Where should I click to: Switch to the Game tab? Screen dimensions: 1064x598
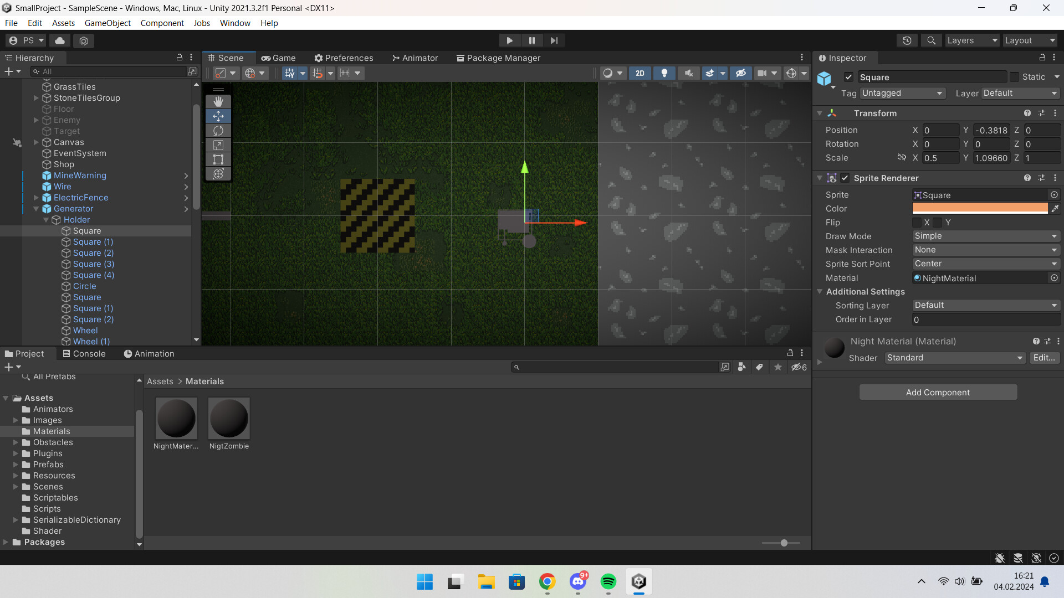[x=279, y=58]
